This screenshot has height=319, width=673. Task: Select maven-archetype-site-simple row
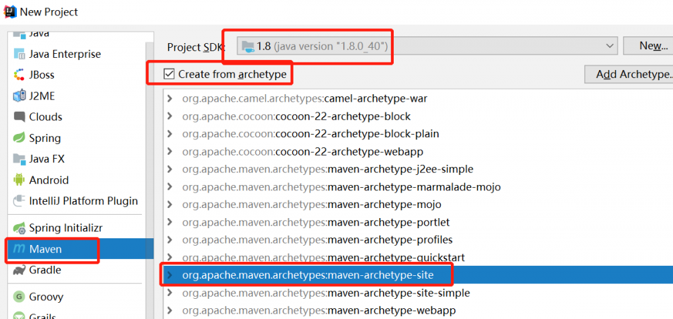418,293
